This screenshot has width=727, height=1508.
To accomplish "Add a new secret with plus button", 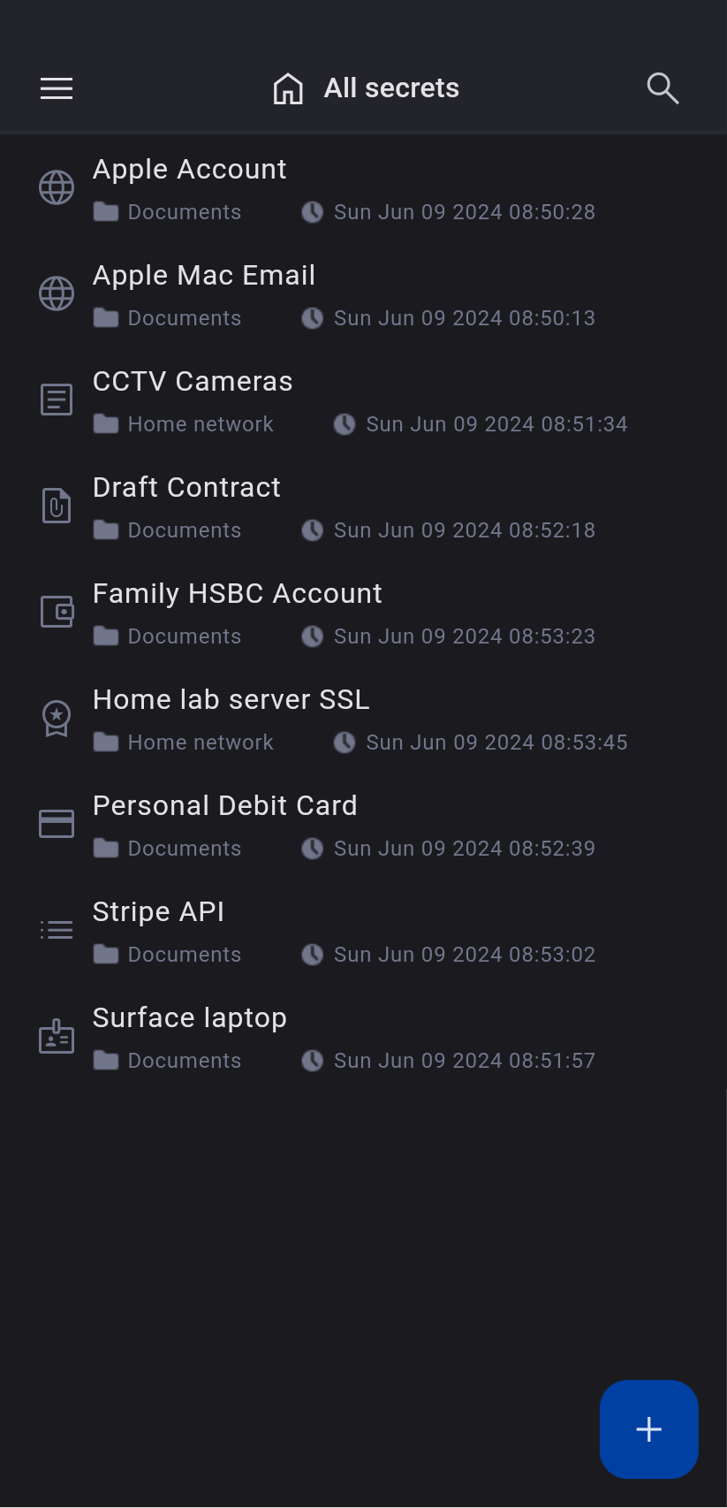I will click(649, 1429).
